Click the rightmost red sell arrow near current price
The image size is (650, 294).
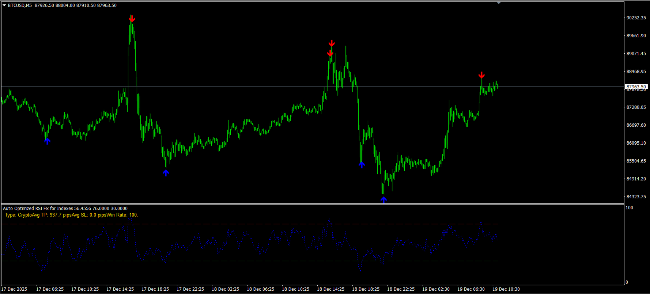(481, 75)
